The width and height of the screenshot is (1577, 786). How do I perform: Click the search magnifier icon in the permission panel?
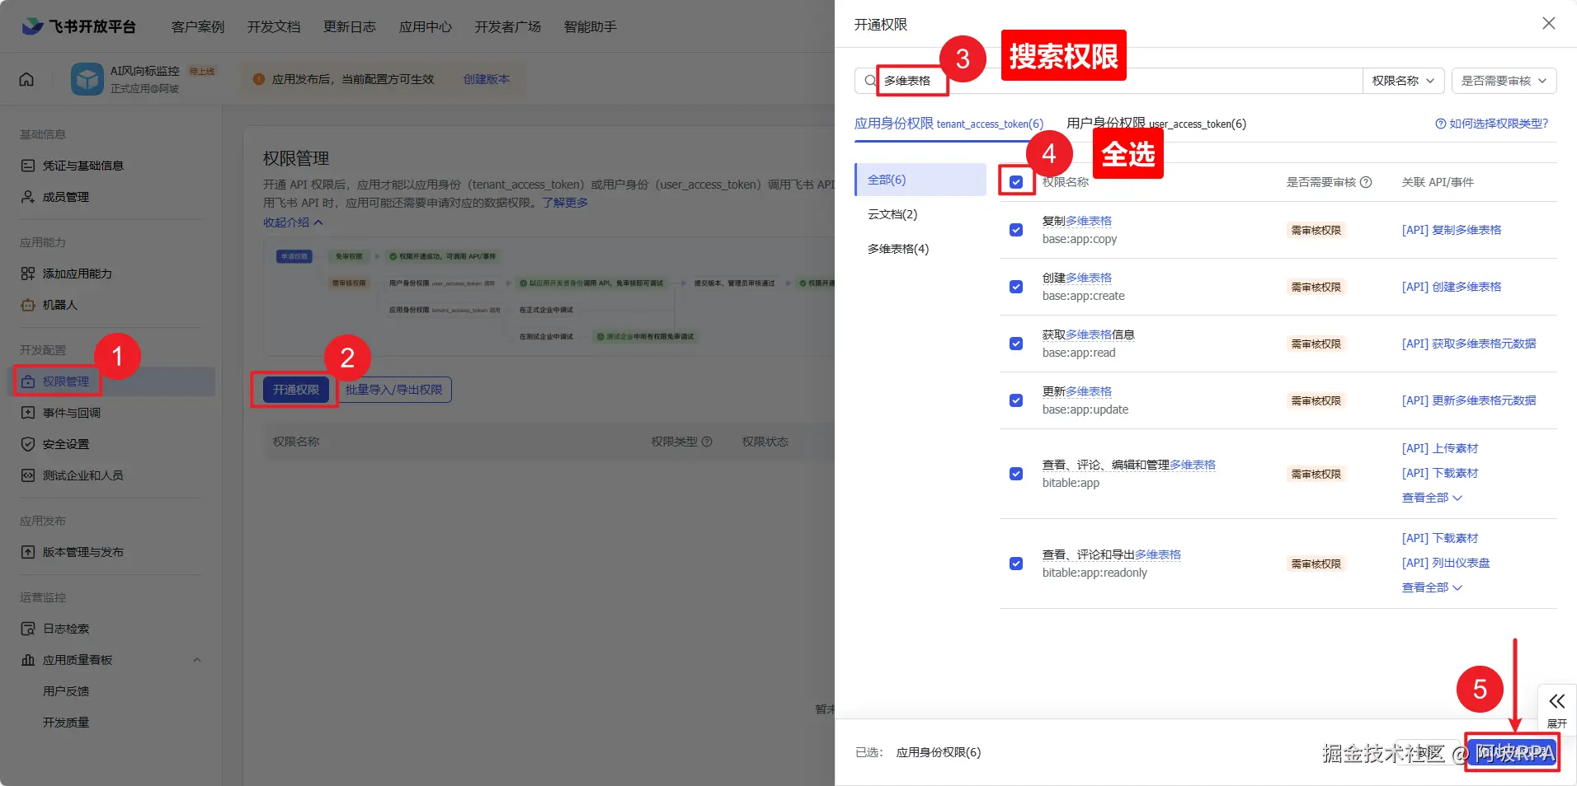point(870,81)
